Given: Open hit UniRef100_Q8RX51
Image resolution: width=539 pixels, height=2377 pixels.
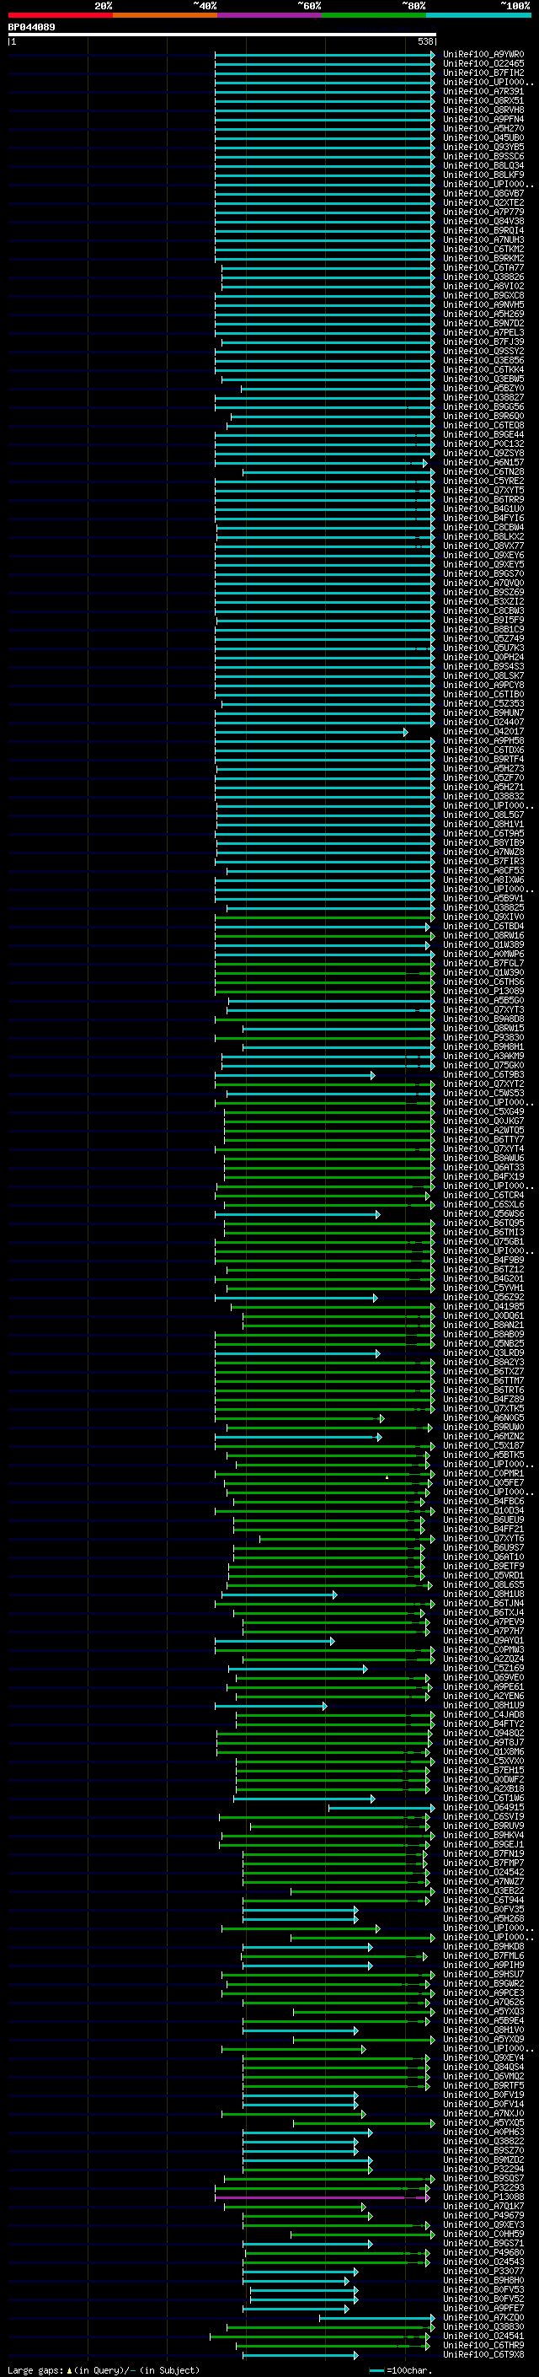Looking at the screenshot, I should pos(483,100).
